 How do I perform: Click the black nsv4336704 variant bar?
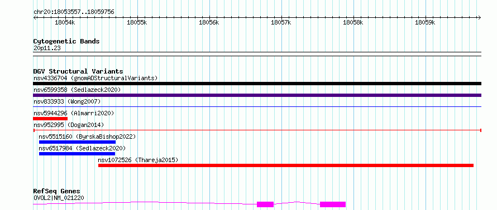(257, 84)
